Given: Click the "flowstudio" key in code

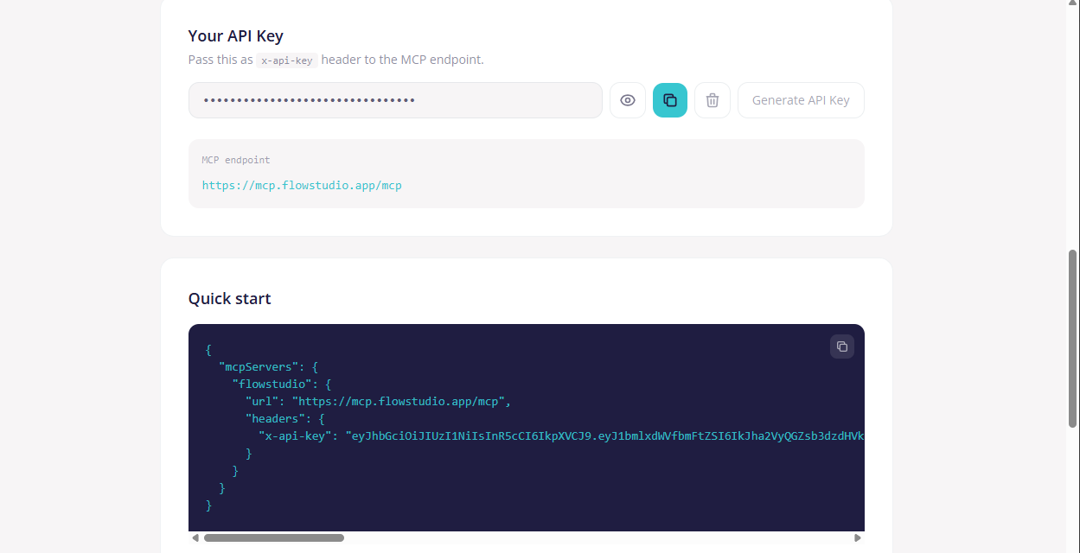Looking at the screenshot, I should (272, 385).
